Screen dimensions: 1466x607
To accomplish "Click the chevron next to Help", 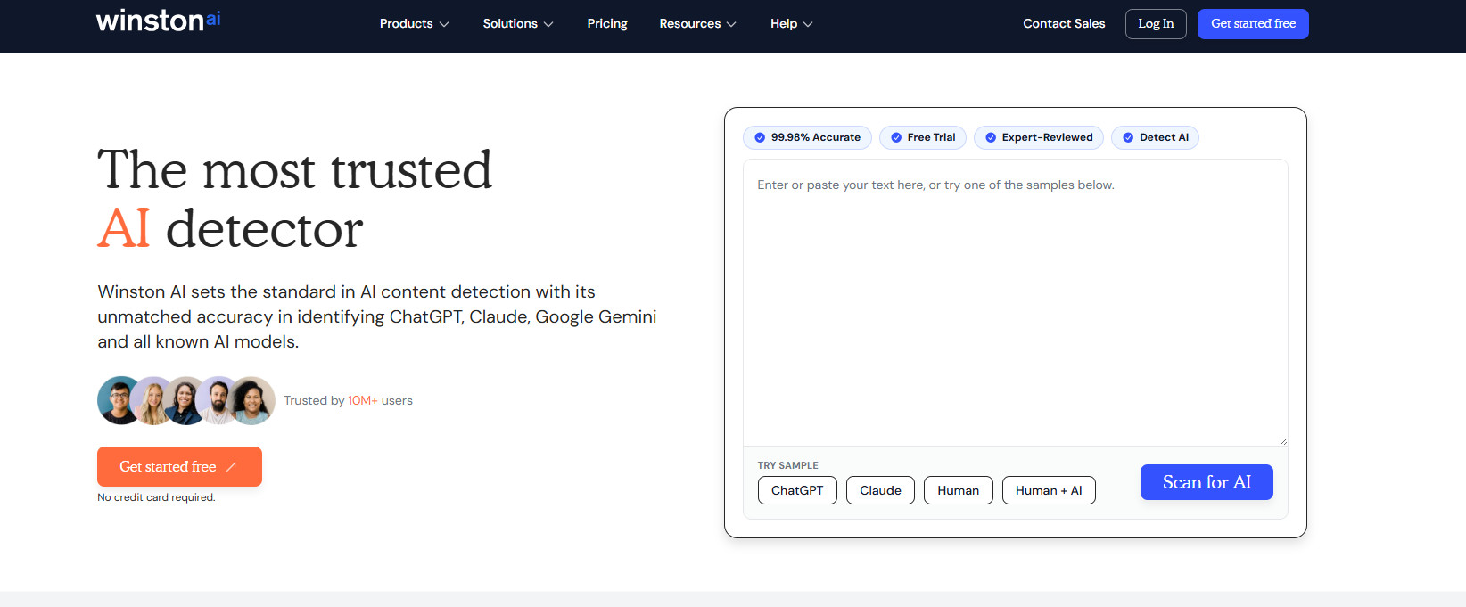I will pos(808,24).
